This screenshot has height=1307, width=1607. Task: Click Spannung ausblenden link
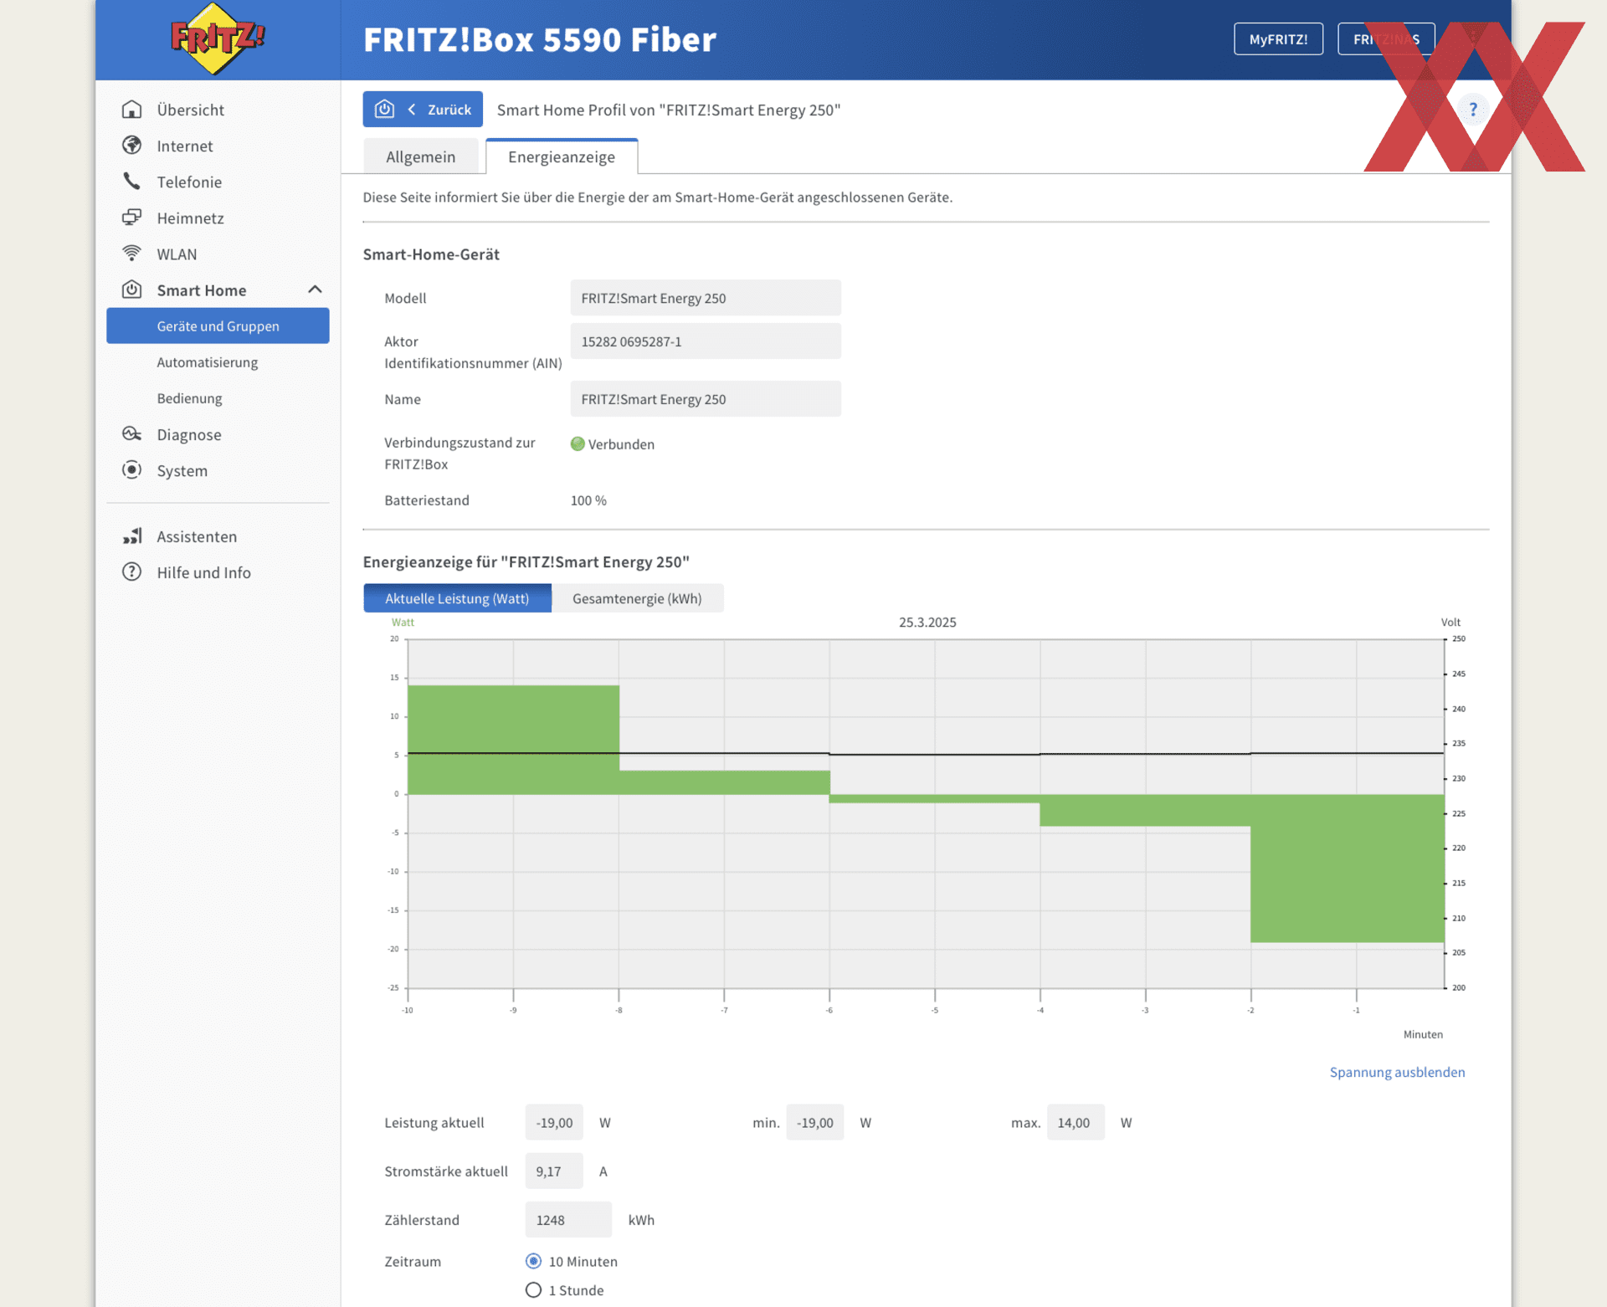click(x=1397, y=1072)
